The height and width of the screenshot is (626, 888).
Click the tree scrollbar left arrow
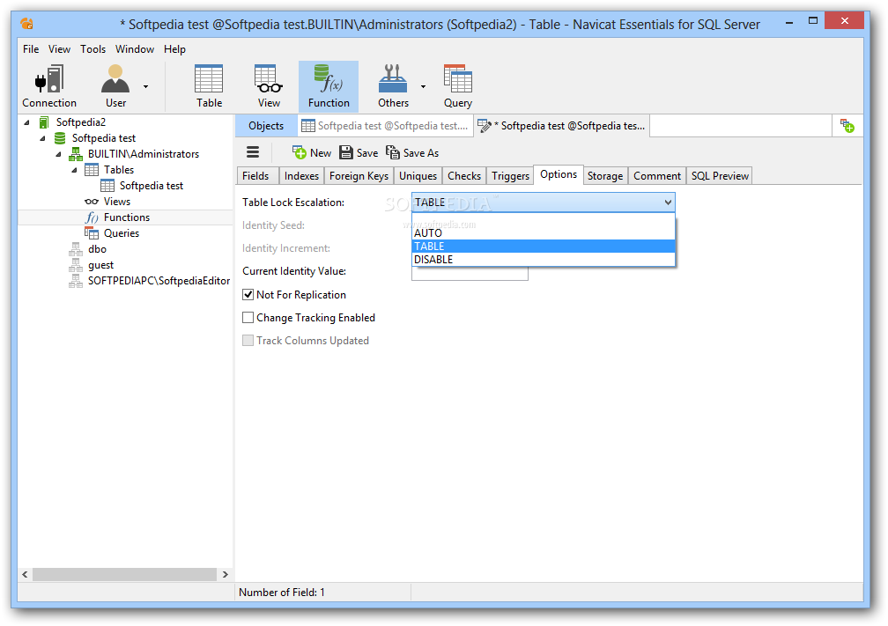click(x=25, y=574)
